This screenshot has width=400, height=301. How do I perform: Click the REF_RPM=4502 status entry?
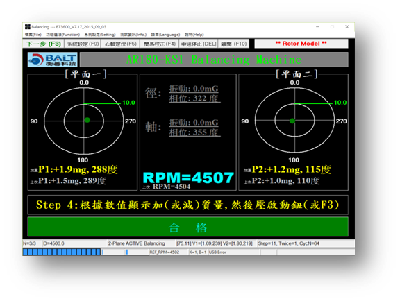[x=165, y=252]
